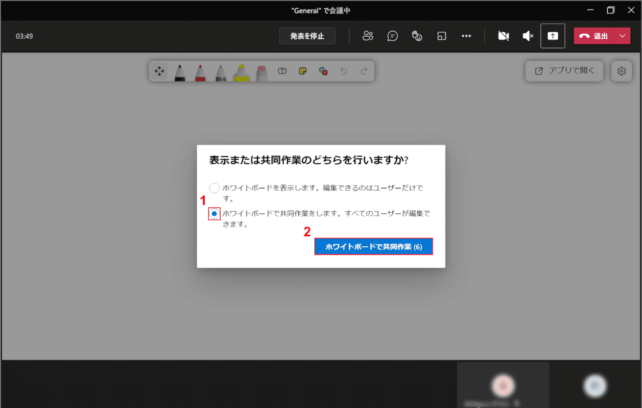The image size is (642, 408).
Task: Expand the leave options dropdown arrow
Action: click(x=622, y=36)
